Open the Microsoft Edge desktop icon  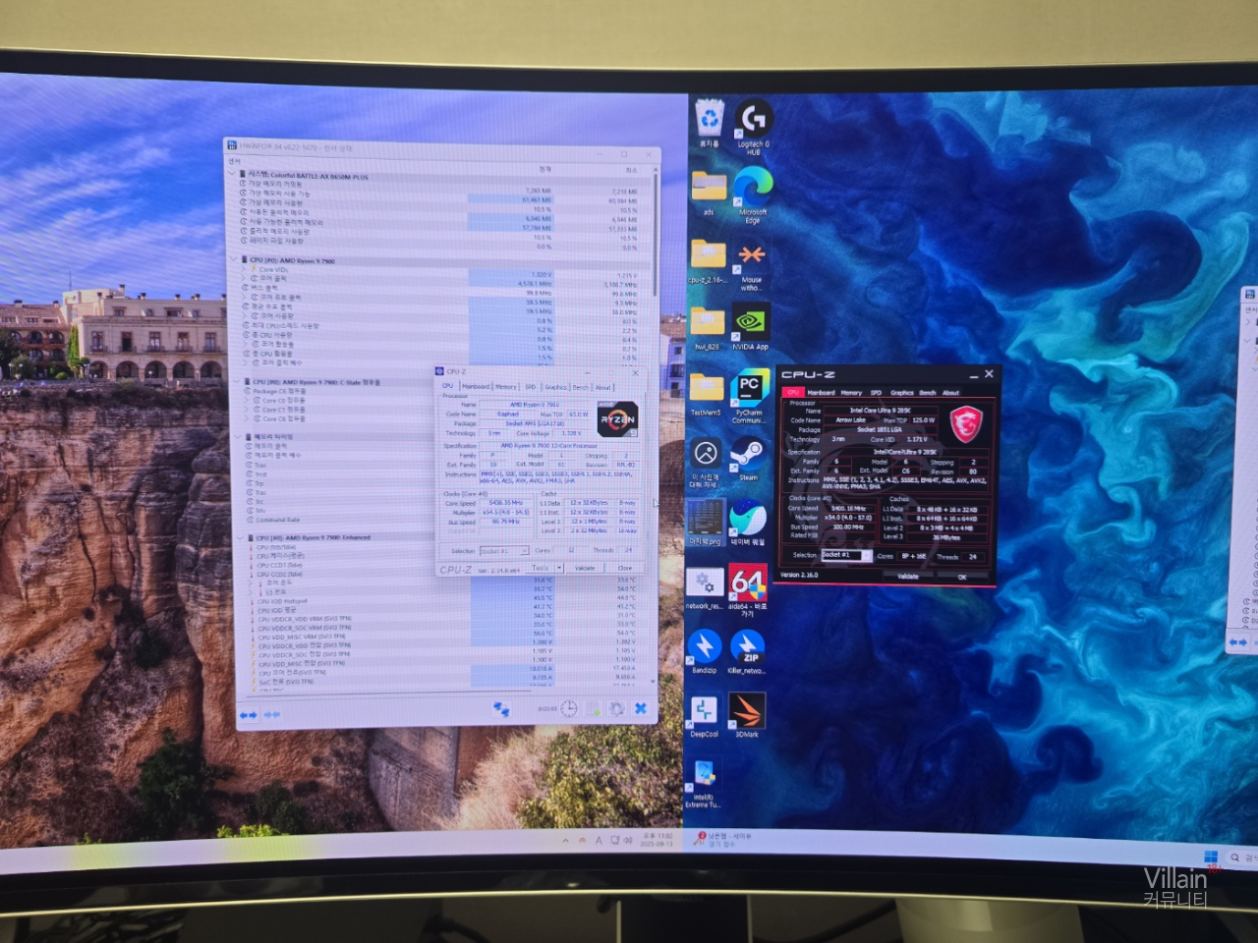(752, 189)
